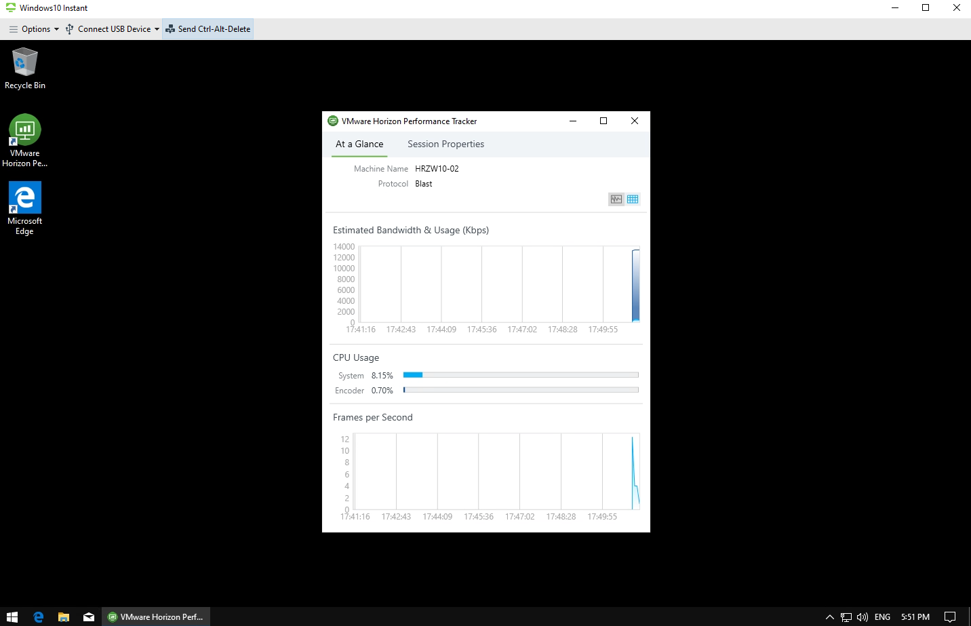Open clock showing 5:51 PM
The width and height of the screenshot is (971, 626).
click(x=915, y=617)
